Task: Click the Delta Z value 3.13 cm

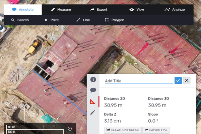Action: (x=112, y=121)
